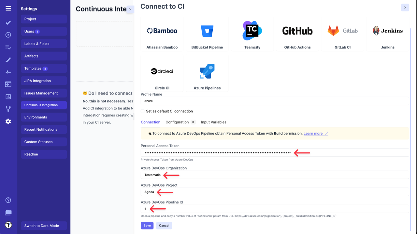The image size is (417, 234).
Task: Open the bar chart Analytics icon
Action: click(x=8, y=97)
